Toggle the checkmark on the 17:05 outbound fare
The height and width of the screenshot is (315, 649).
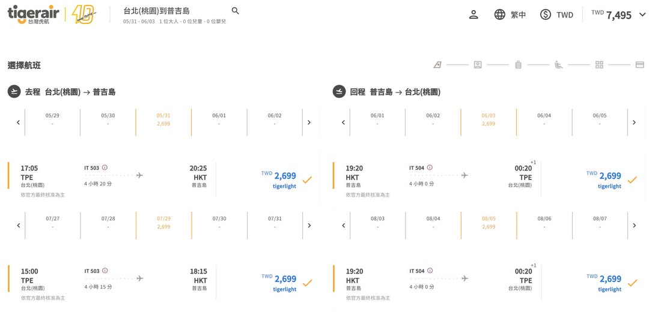[x=307, y=179]
